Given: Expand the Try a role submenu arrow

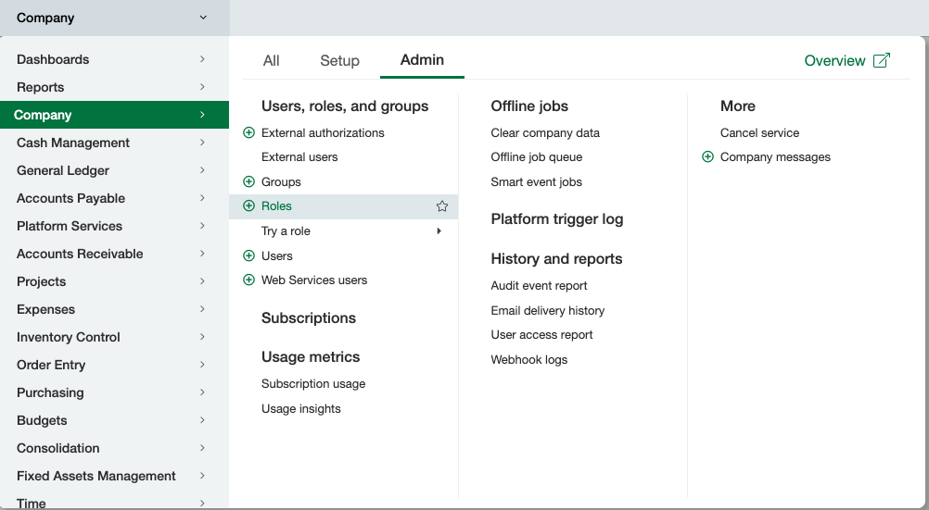Looking at the screenshot, I should pyautogui.click(x=439, y=230).
